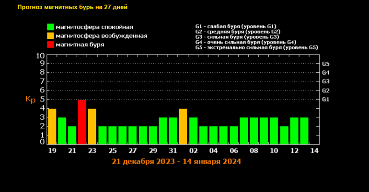Screen dimensions: 369x192
Task: Click the green bar above date 27
Action: [132, 135]
